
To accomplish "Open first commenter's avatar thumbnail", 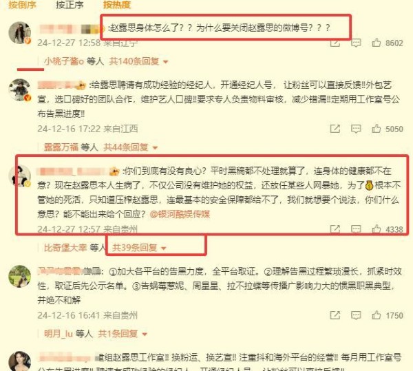I will pos(20,32).
